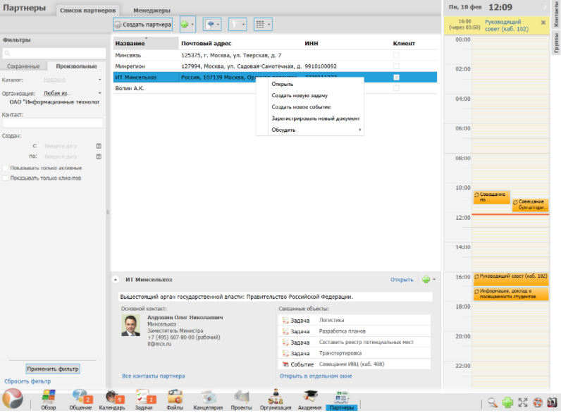Click the Создать партнера button
561x413 pixels.
pos(143,25)
